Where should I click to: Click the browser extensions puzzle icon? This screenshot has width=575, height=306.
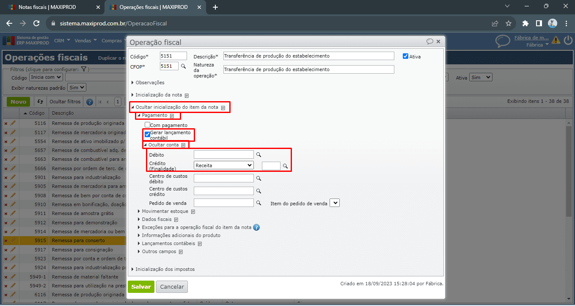[525, 23]
